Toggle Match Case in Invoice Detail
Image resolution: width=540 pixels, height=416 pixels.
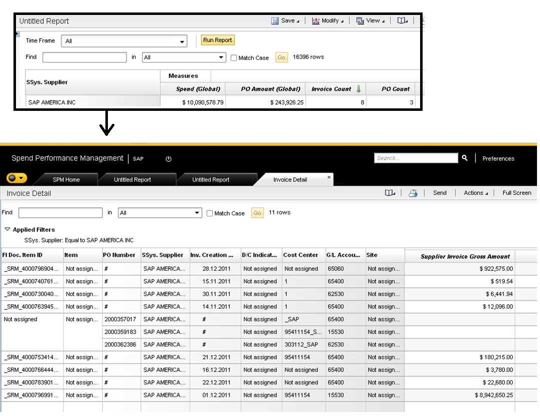(x=209, y=213)
